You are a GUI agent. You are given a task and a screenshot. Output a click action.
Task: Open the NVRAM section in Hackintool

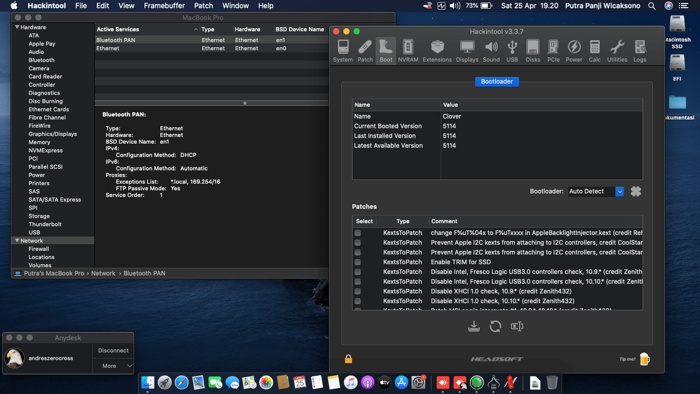pos(408,51)
